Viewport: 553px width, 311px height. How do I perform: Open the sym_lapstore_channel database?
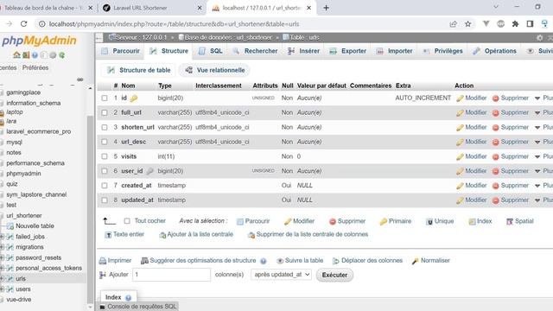point(36,194)
